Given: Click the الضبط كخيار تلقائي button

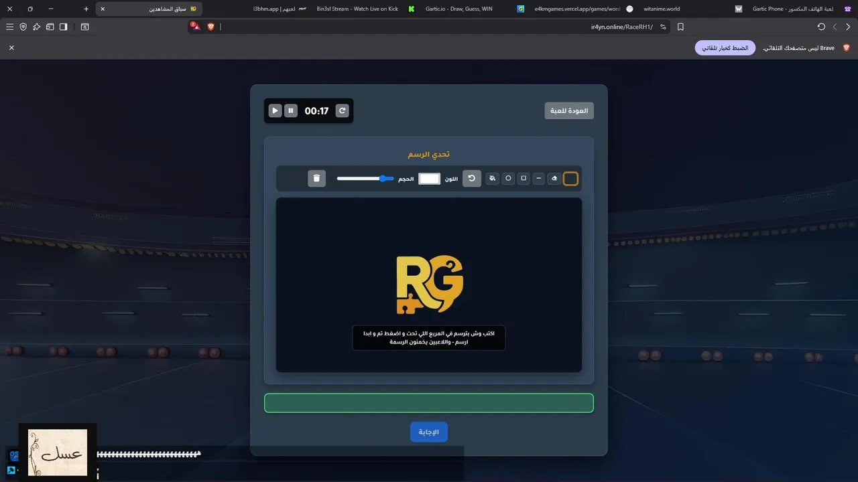Looking at the screenshot, I should 725,48.
